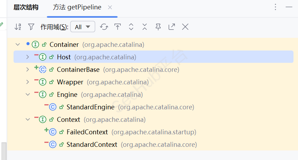This screenshot has height=160, width=298.
Task: Open the panel options kebab menu
Action: click(x=275, y=7)
